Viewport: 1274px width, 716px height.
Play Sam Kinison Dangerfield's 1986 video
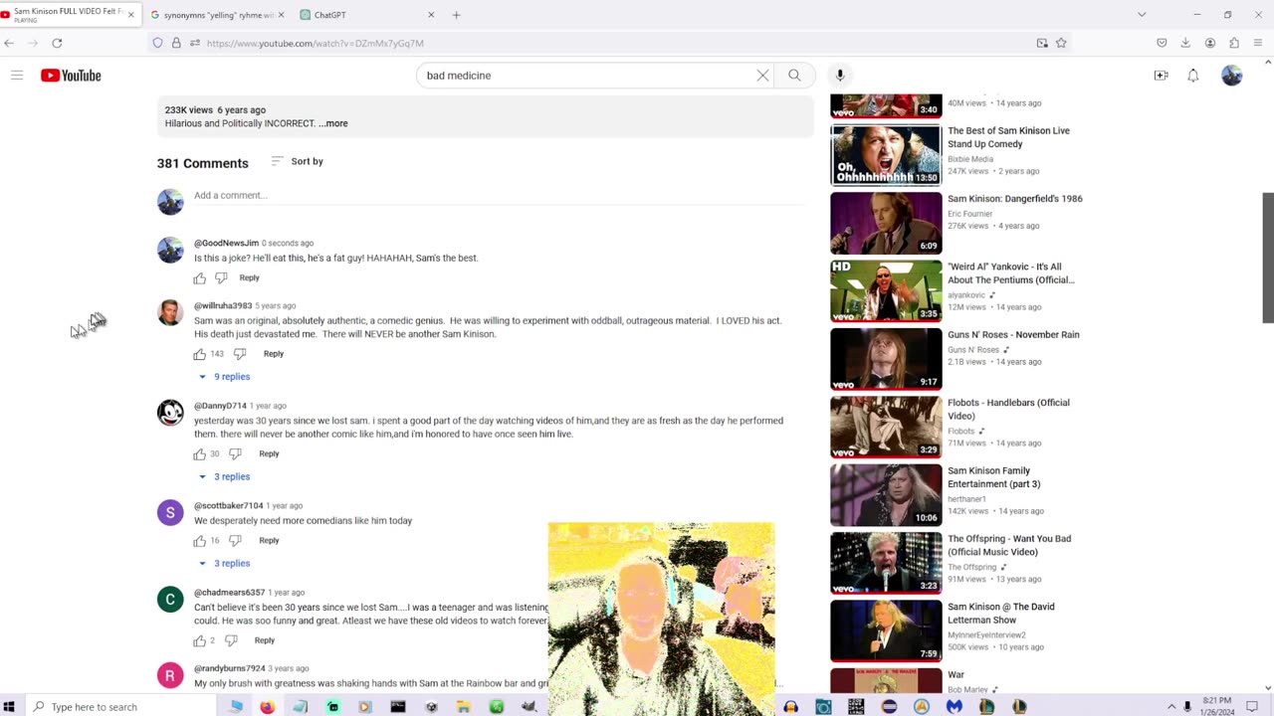(x=886, y=223)
